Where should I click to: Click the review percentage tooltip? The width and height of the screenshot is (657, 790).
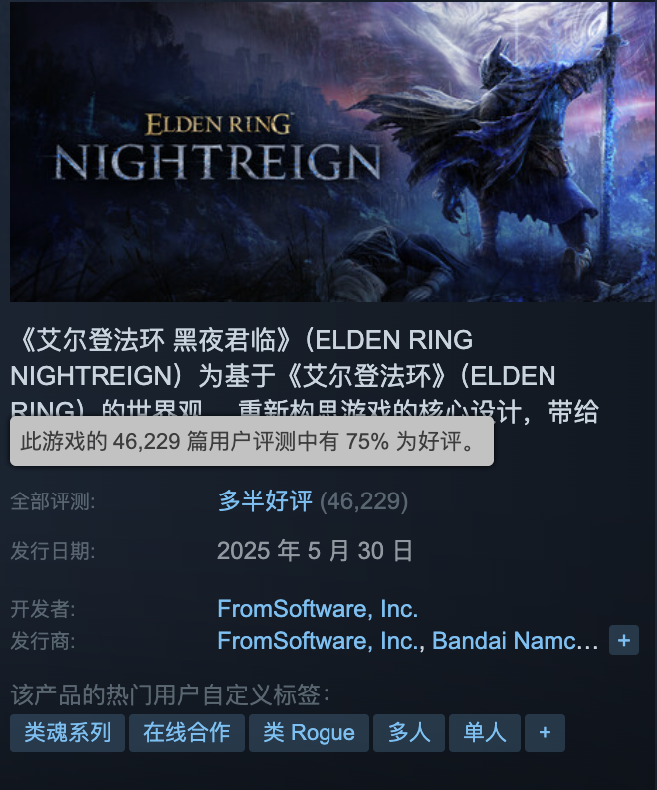tap(252, 441)
